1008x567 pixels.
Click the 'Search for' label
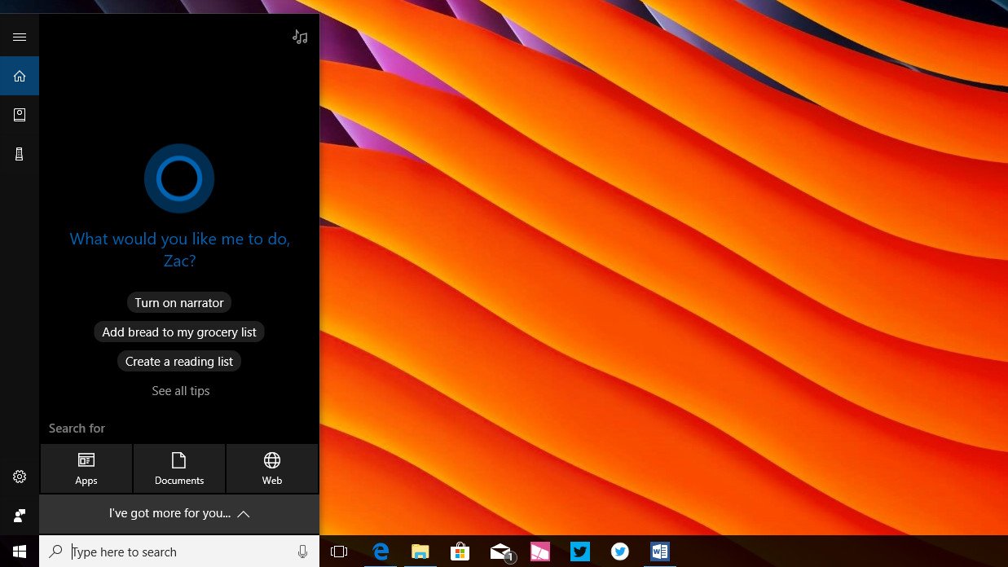pos(77,429)
